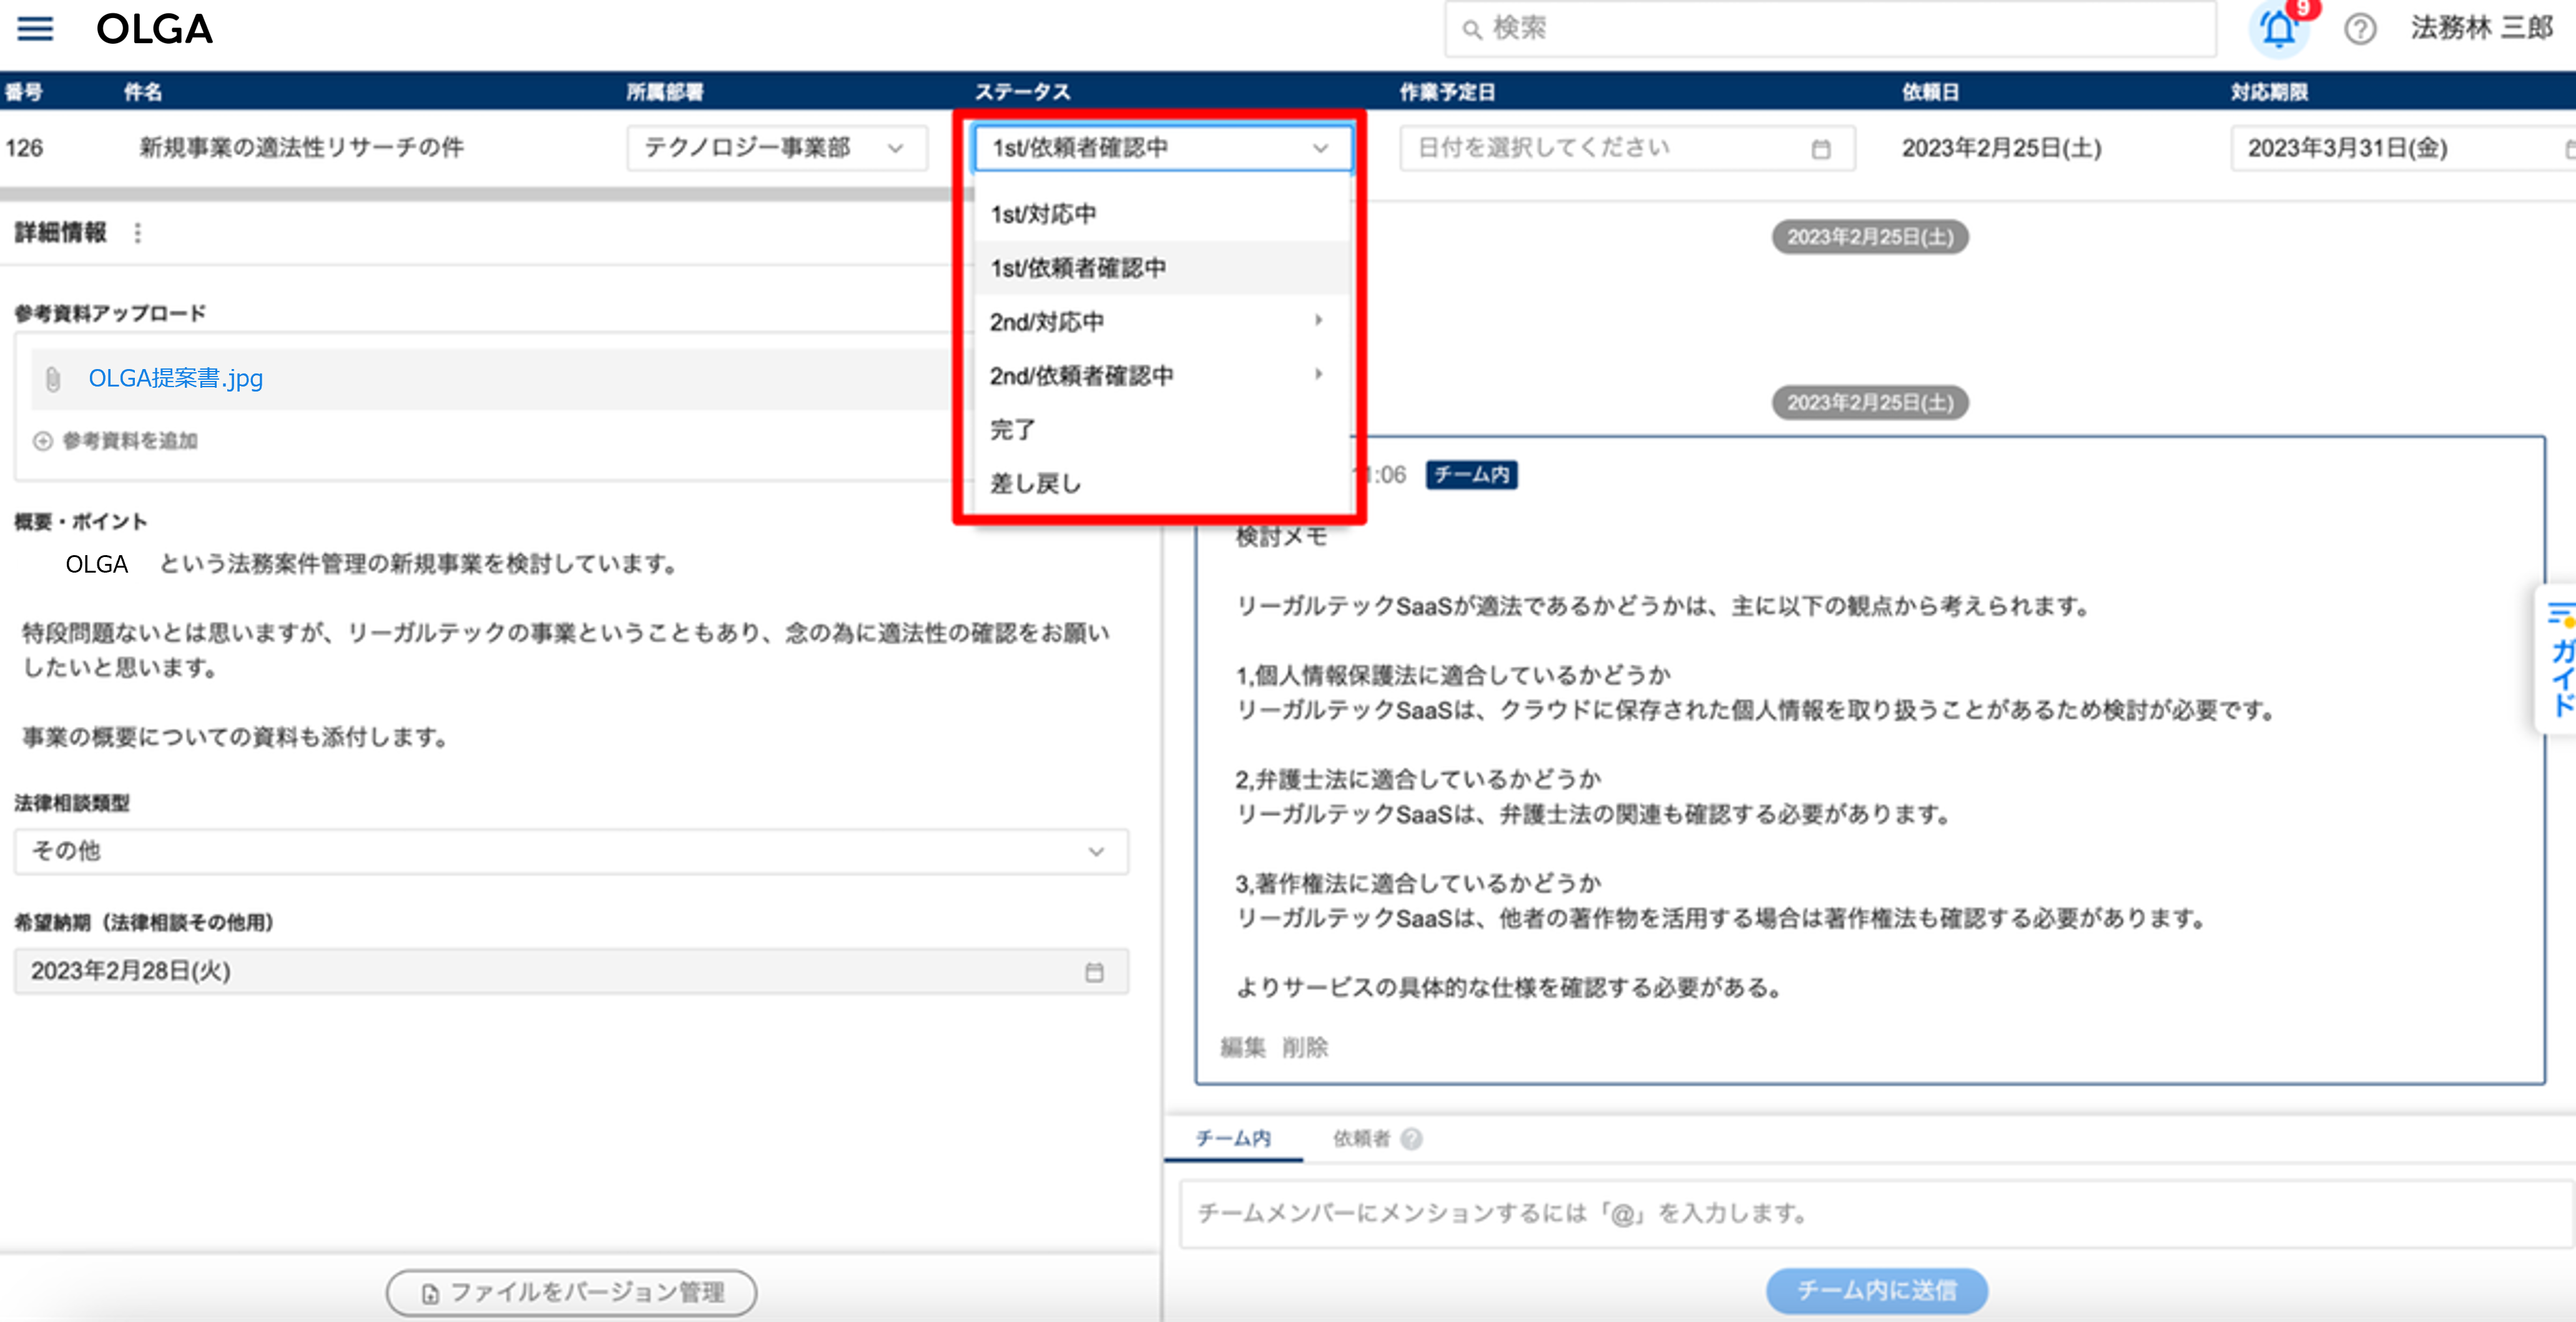Image resolution: width=2576 pixels, height=1322 pixels.
Task: Focus the 検索 search field
Action: (x=1830, y=29)
